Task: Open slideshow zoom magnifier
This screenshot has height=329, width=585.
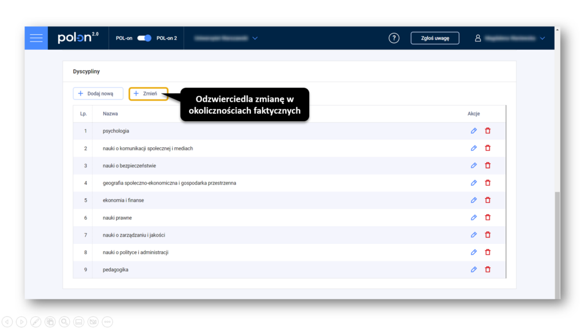Action: [65, 322]
